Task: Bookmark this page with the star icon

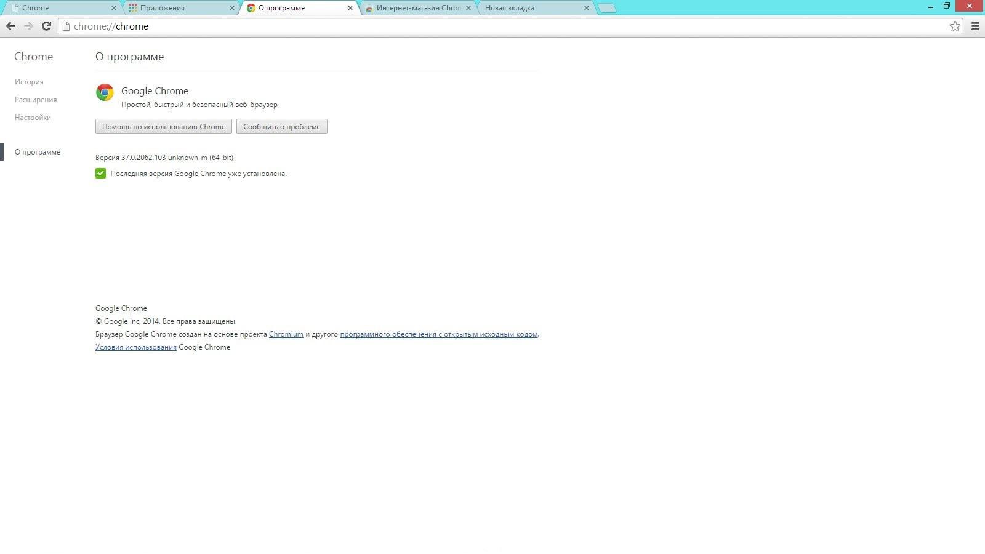Action: tap(955, 26)
